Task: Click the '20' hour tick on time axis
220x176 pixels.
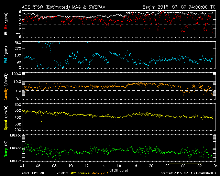Action: pyautogui.click(x=151, y=166)
